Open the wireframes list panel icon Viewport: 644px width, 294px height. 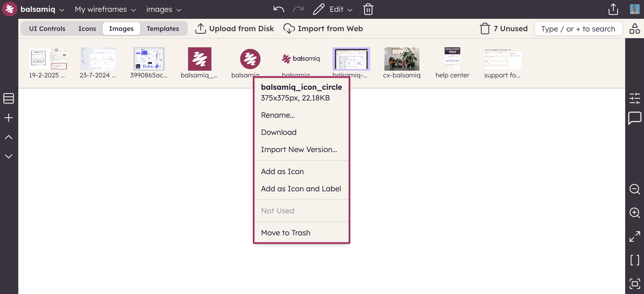point(9,98)
